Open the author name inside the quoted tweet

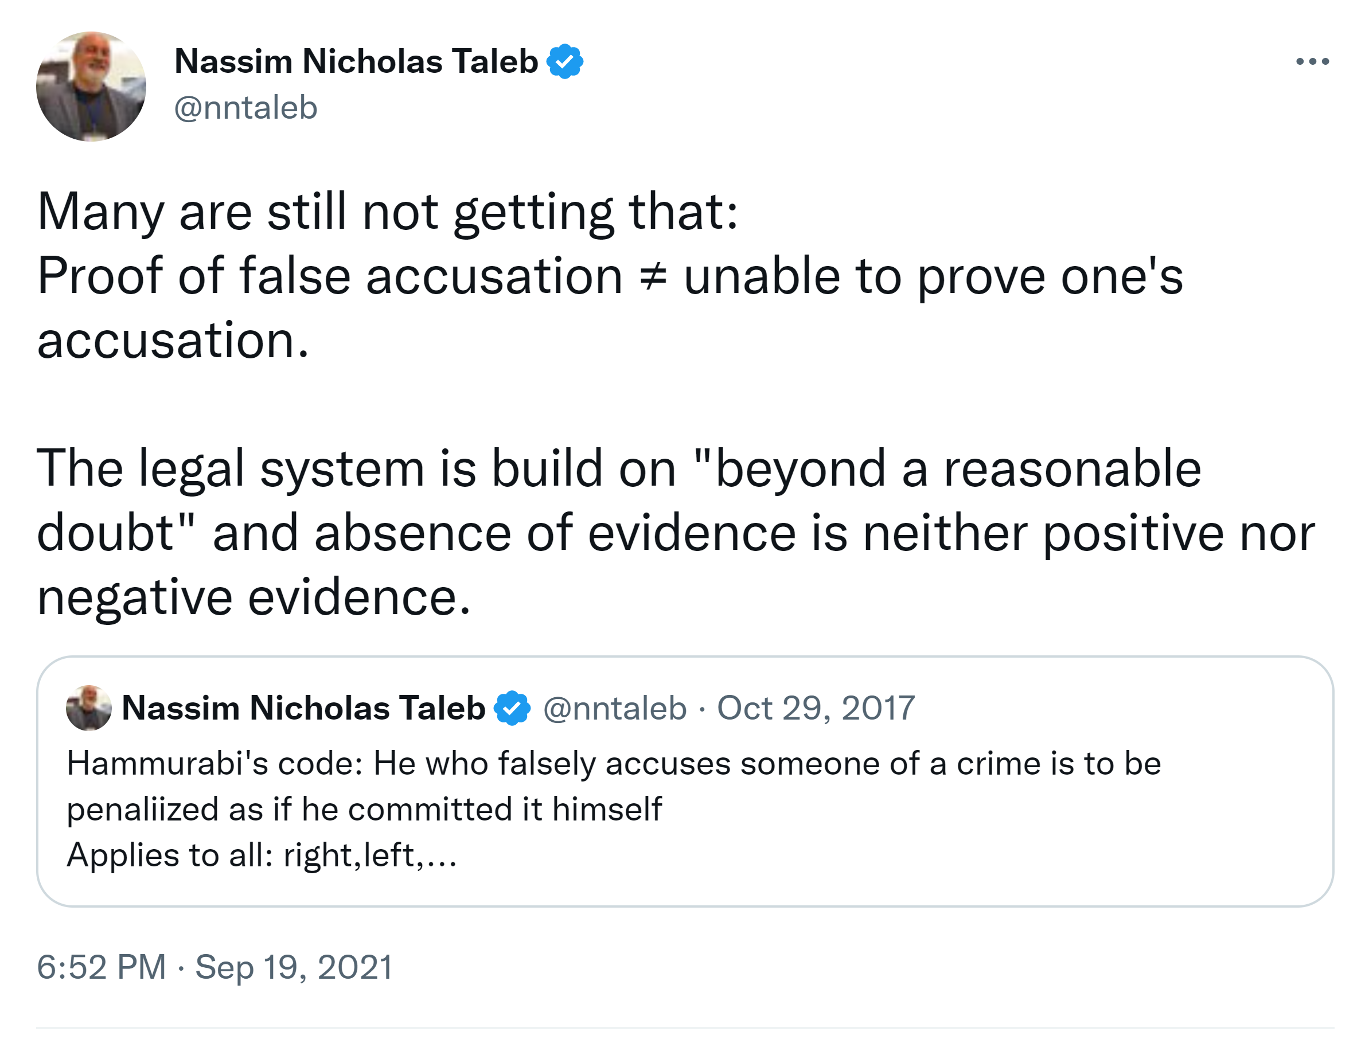[303, 708]
